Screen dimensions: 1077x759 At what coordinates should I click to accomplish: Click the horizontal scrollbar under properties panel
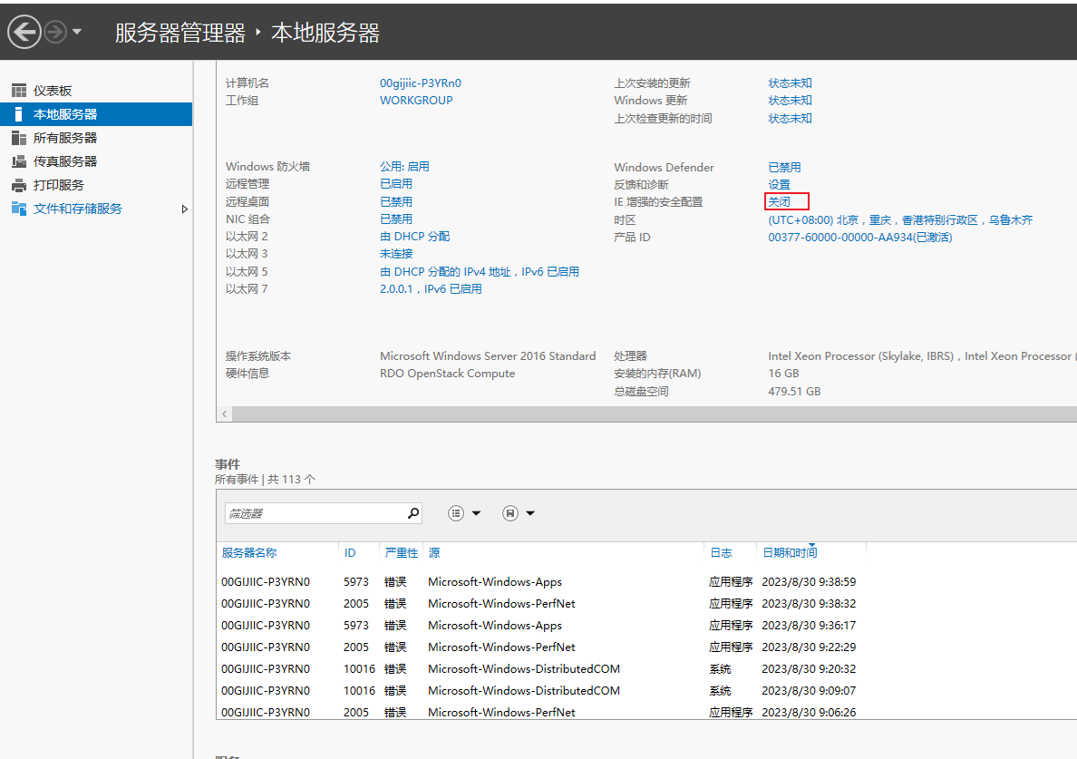coord(635,414)
